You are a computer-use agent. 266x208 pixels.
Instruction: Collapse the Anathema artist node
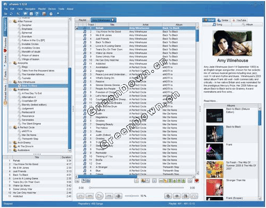(x=11, y=90)
